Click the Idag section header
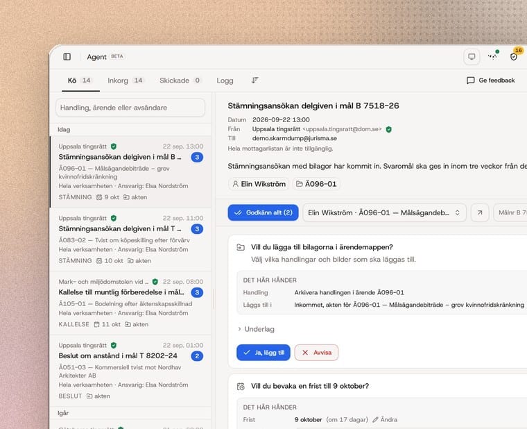The width and height of the screenshot is (527, 429). click(64, 130)
